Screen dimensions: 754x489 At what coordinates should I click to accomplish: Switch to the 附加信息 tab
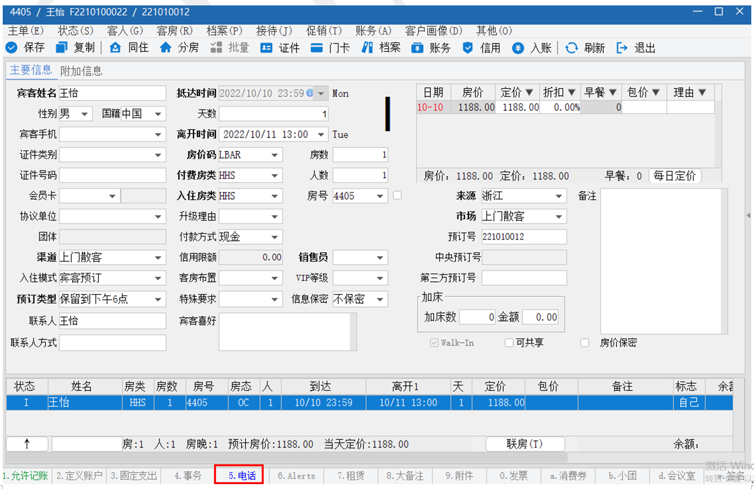tap(81, 71)
